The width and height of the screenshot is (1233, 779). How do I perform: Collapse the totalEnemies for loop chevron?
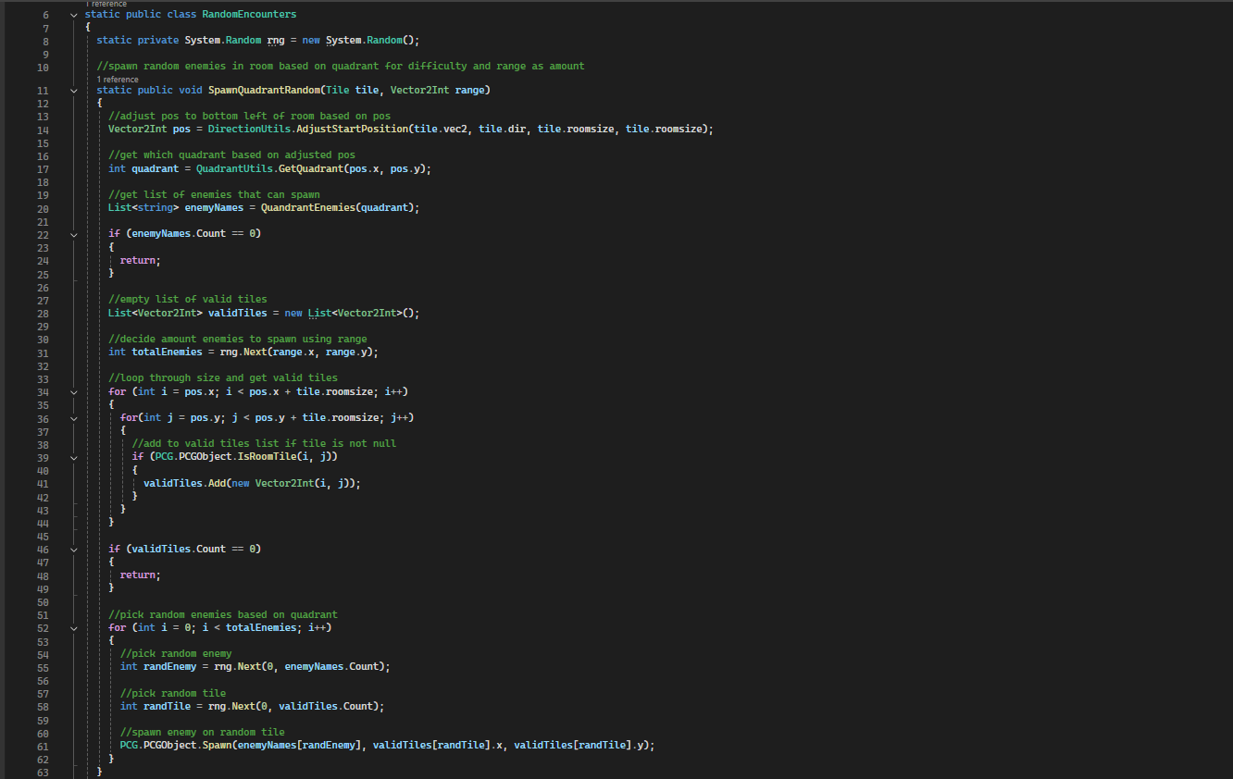pyautogui.click(x=73, y=628)
